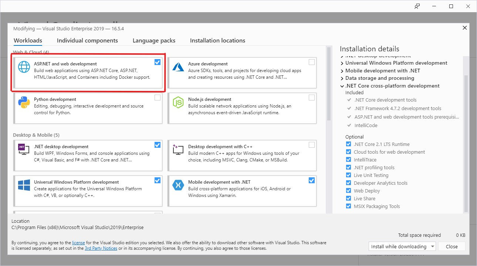
Task: Open the Installation locations tab
Action: (217, 41)
